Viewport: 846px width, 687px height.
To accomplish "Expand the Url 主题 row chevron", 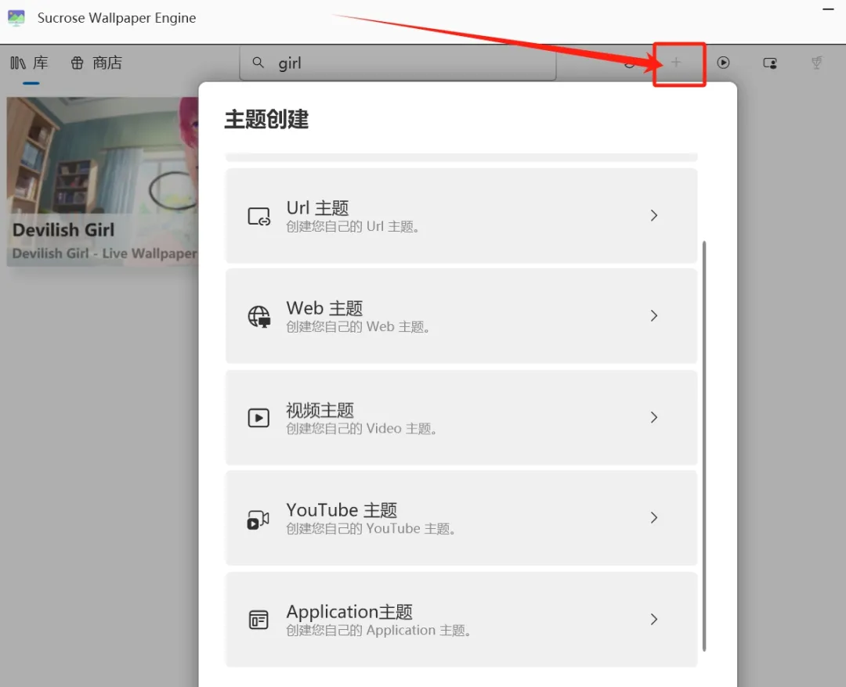I will pyautogui.click(x=654, y=216).
